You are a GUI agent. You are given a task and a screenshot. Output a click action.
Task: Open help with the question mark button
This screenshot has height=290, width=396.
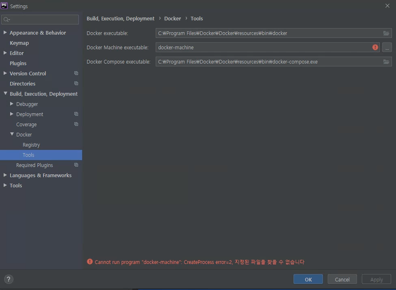click(9, 279)
